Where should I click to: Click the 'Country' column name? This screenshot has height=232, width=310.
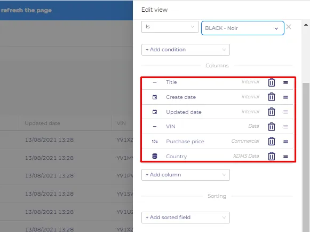(177, 157)
